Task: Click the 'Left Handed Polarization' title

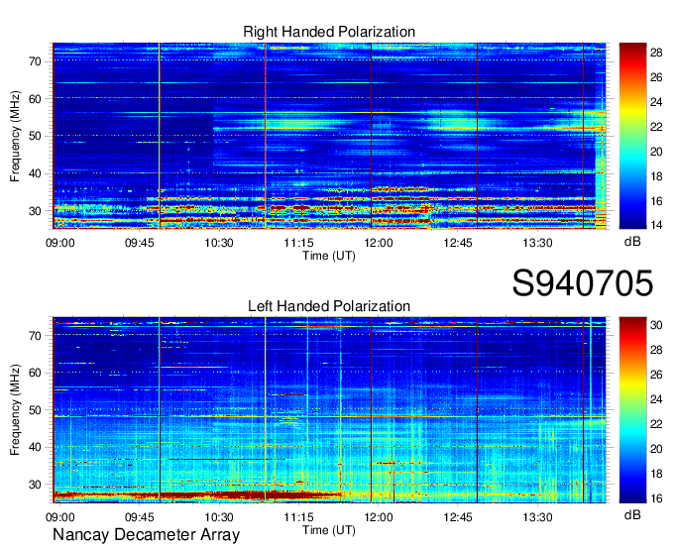Action: tap(329, 306)
